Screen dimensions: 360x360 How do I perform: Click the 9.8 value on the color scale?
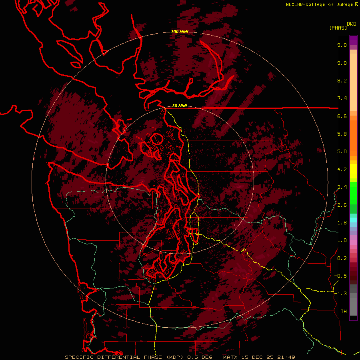point(342,45)
